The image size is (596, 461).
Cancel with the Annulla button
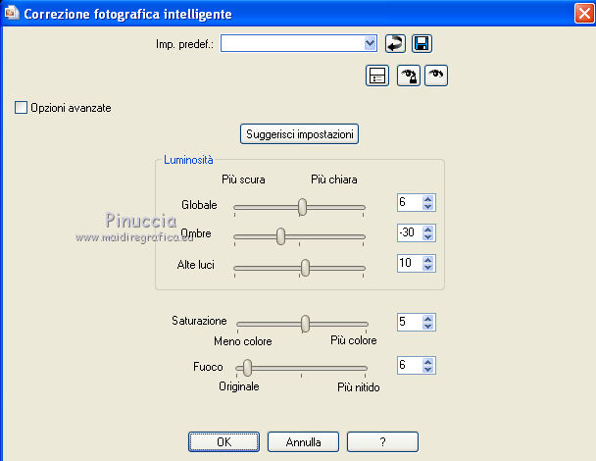tap(303, 442)
